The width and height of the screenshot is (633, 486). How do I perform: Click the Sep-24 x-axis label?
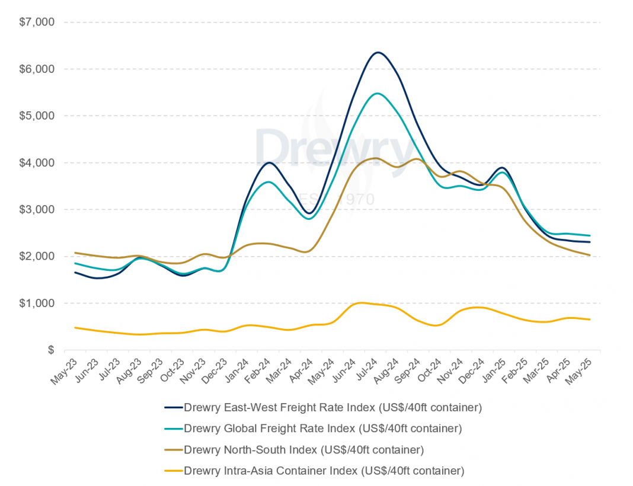pos(407,372)
